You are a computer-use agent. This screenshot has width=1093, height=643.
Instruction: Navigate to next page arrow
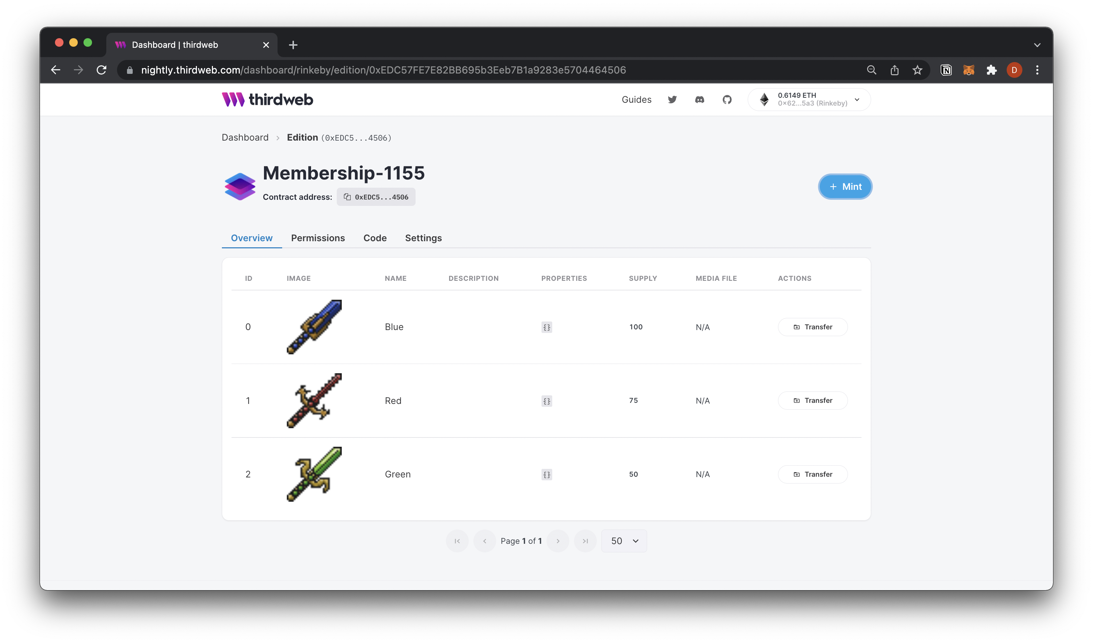(x=559, y=541)
